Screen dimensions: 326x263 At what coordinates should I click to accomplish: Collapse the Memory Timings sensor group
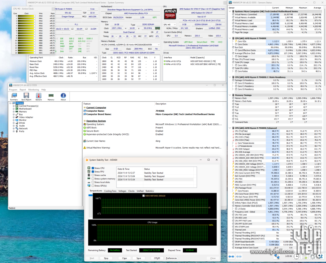point(230,95)
